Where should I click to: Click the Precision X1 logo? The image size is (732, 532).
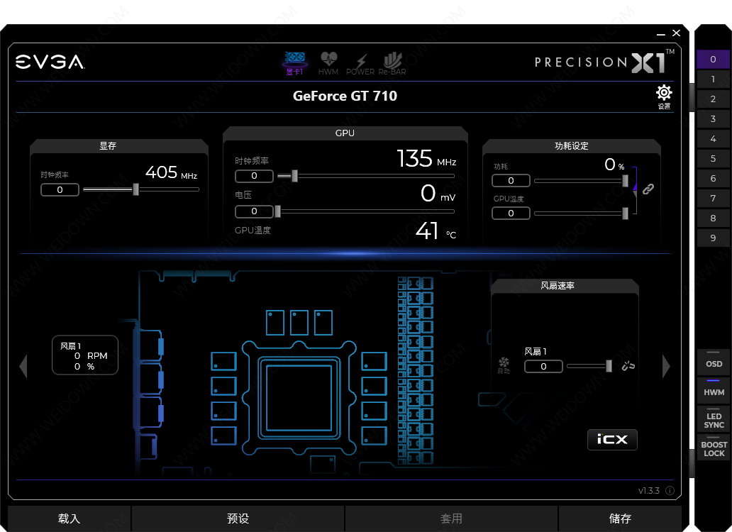coord(604,62)
